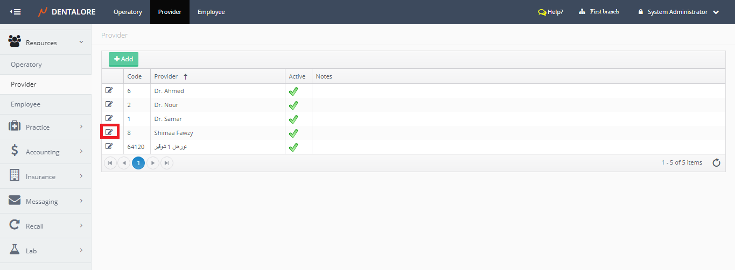The height and width of the screenshot is (270, 735).
Task: Click the edit icon for Dr. Ahmed
Action: [109, 90]
